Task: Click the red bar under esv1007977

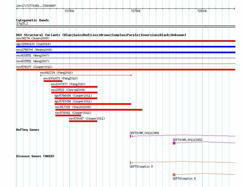Action: (x=74, y=87)
